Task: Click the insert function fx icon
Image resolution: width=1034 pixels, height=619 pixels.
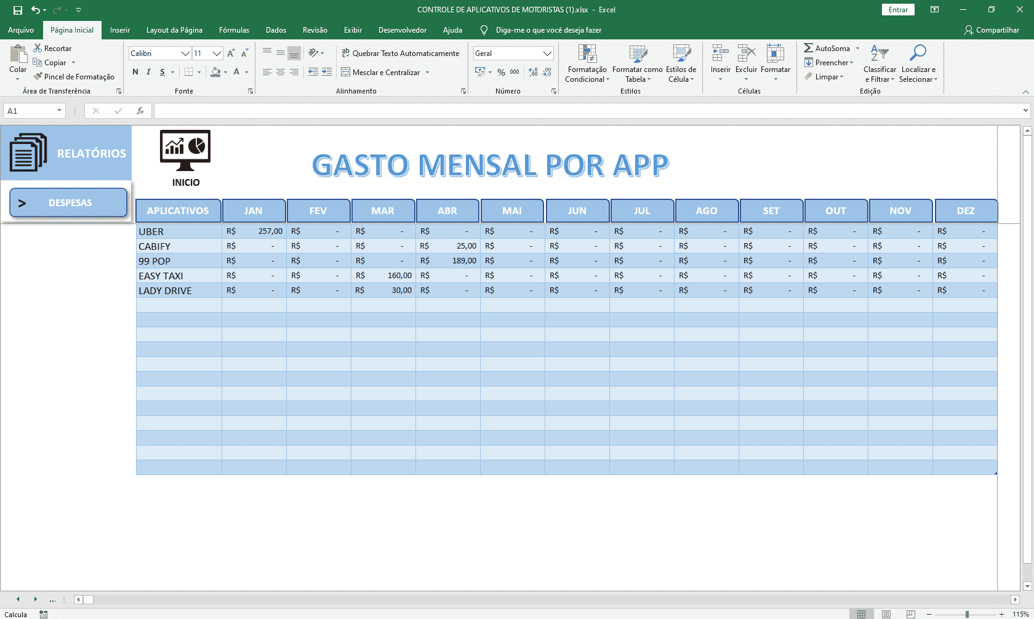Action: [x=140, y=111]
